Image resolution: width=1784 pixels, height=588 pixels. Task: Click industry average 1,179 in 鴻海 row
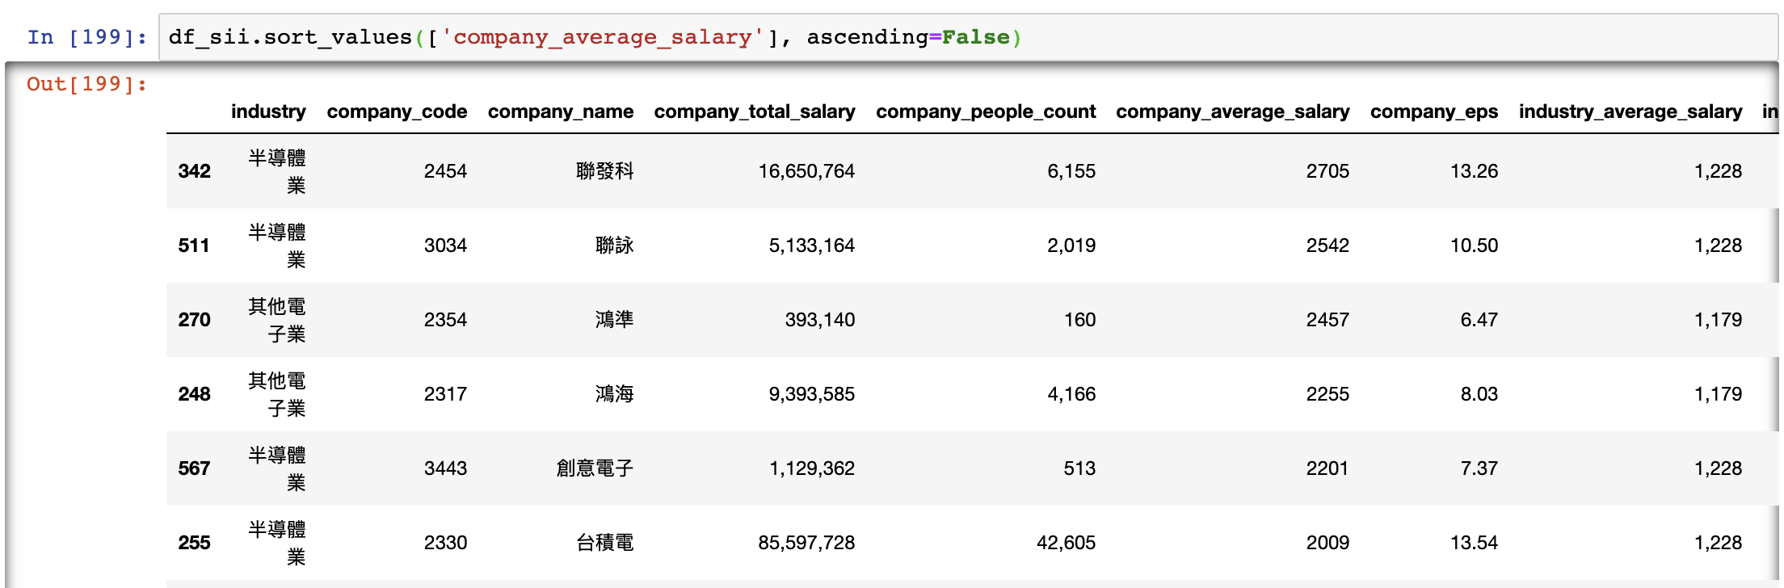click(x=1718, y=394)
